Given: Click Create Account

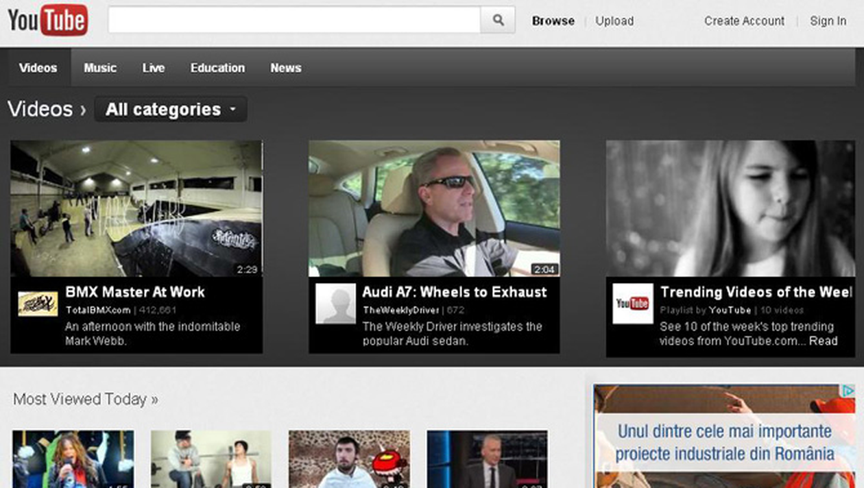Looking at the screenshot, I should [744, 21].
